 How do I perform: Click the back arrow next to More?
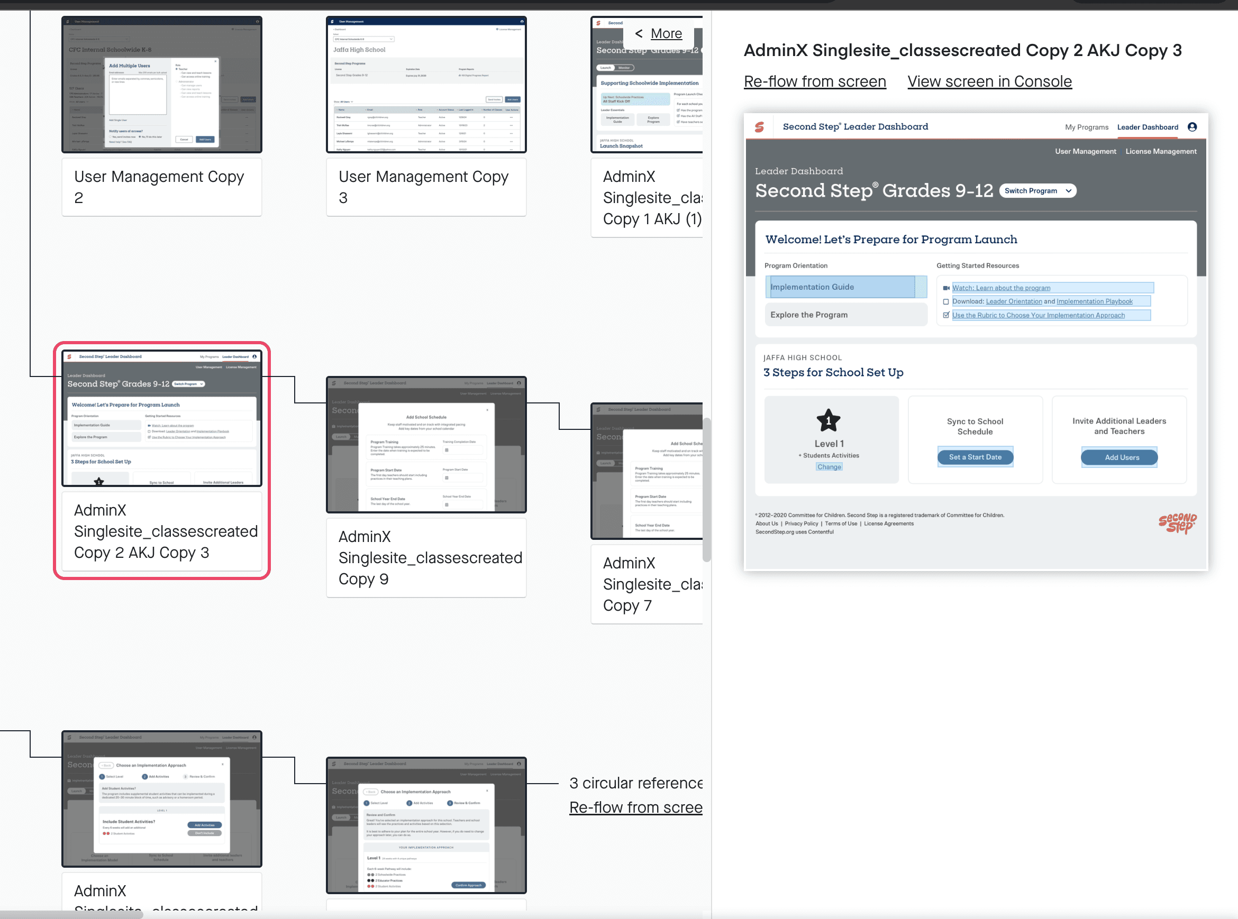639,33
